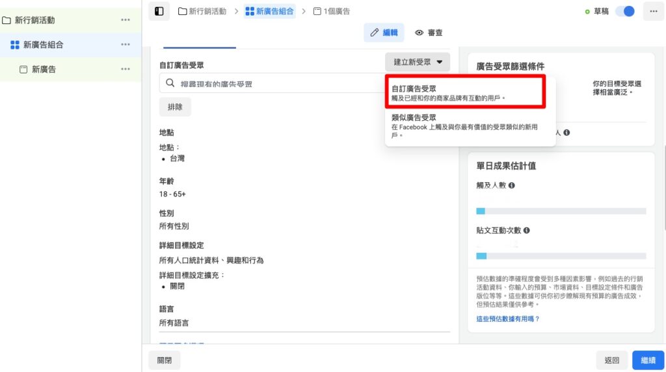Screen dimensions: 666x372
Task: Click 所有人口統計資料、興趣和行為 text
Action: coord(211,260)
